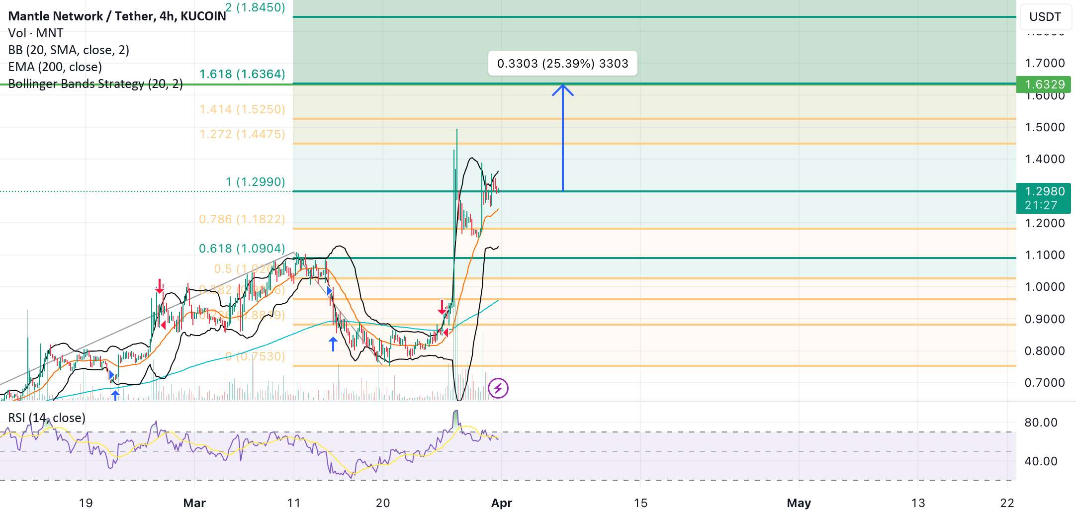
Task: Click the 0.7000 price scale value
Action: tap(1045, 383)
